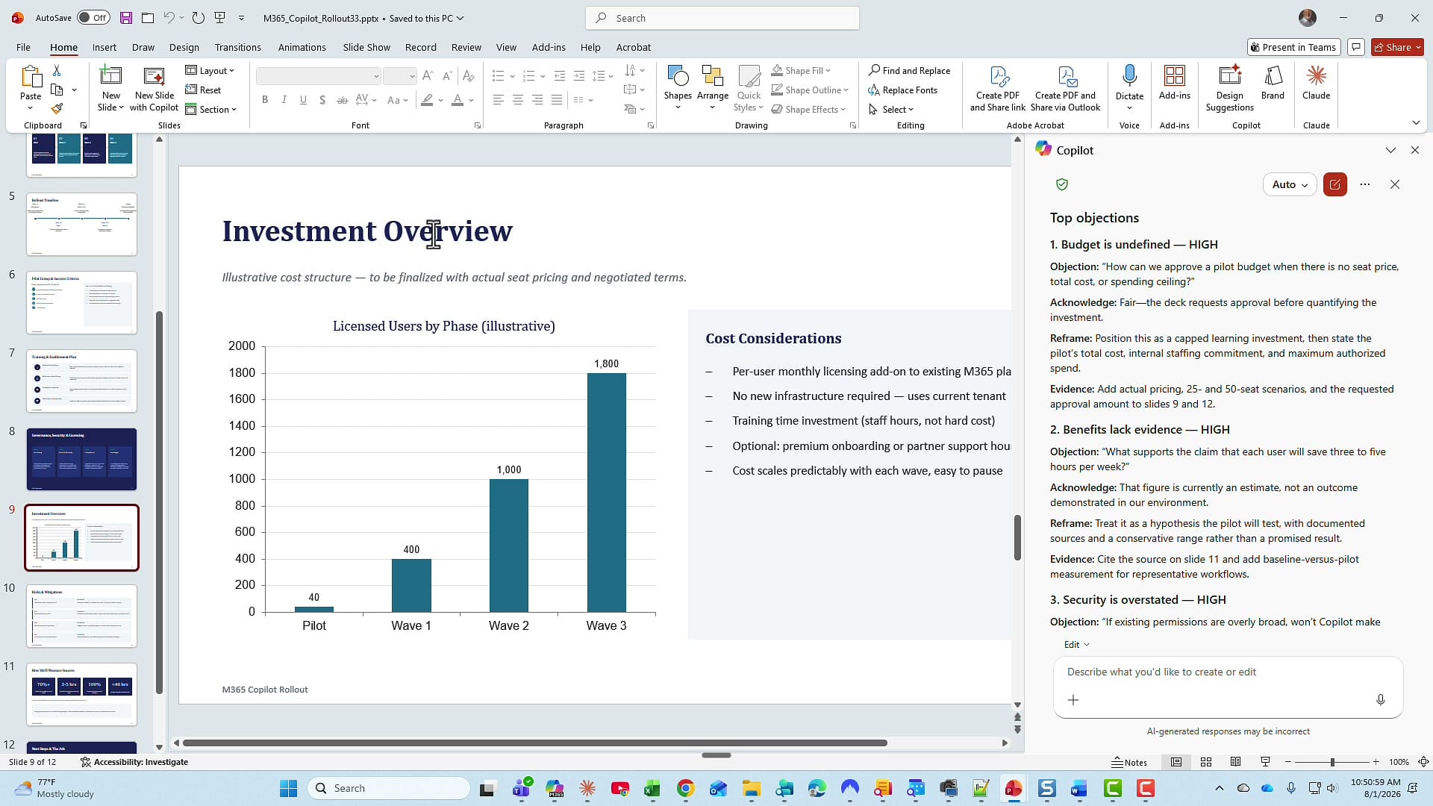The image size is (1433, 806).
Task: Open the Shape Outline dropdown
Action: point(810,90)
